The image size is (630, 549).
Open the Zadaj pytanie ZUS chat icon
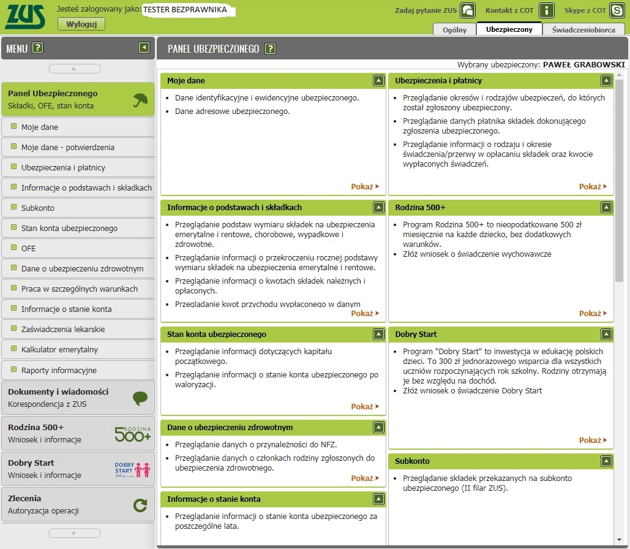[468, 10]
